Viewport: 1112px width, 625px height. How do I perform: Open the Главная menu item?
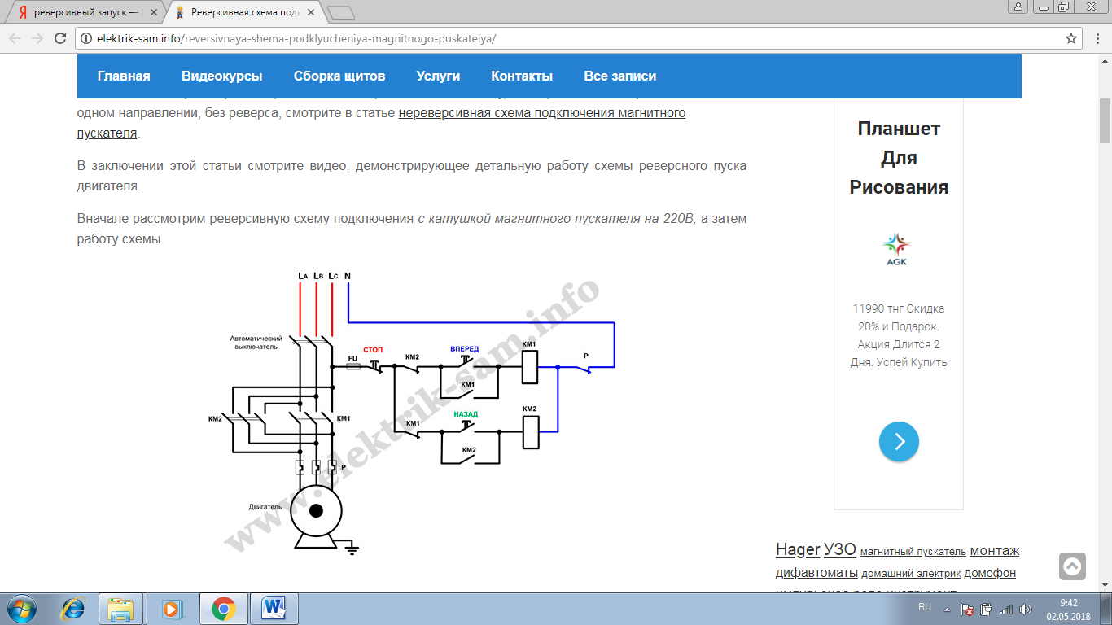coord(124,76)
